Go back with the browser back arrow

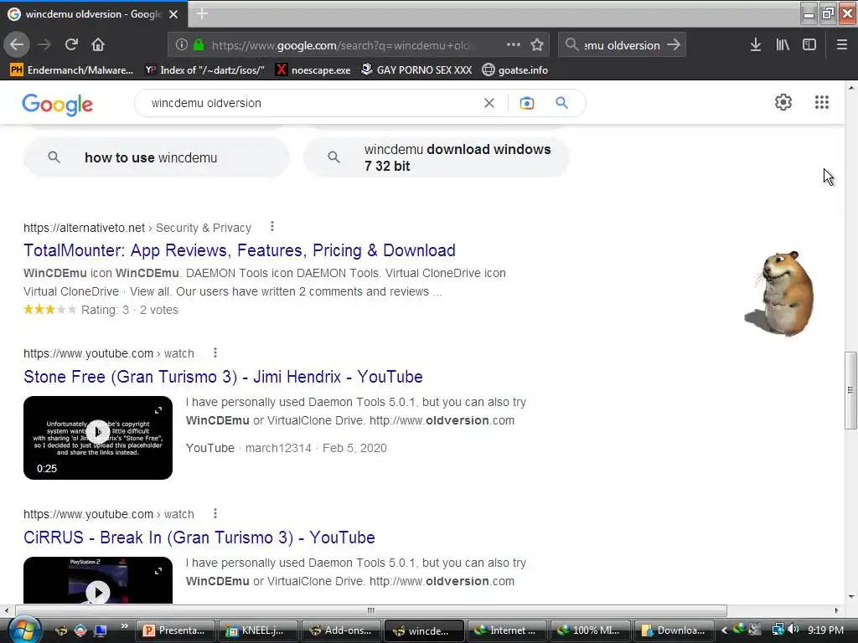pos(17,44)
